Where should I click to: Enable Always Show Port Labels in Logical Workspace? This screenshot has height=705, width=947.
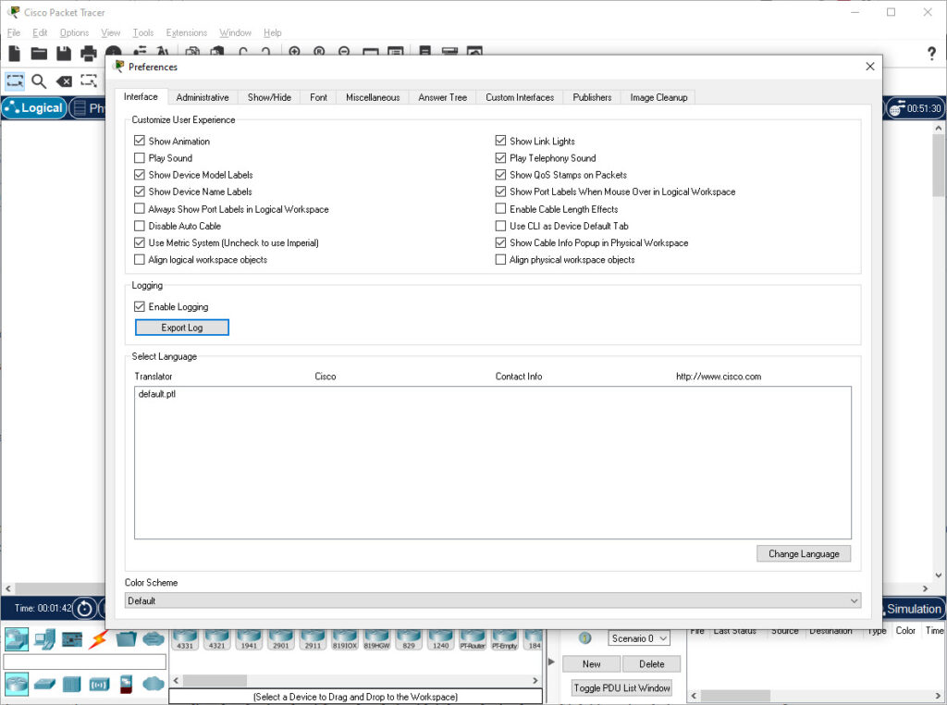140,209
